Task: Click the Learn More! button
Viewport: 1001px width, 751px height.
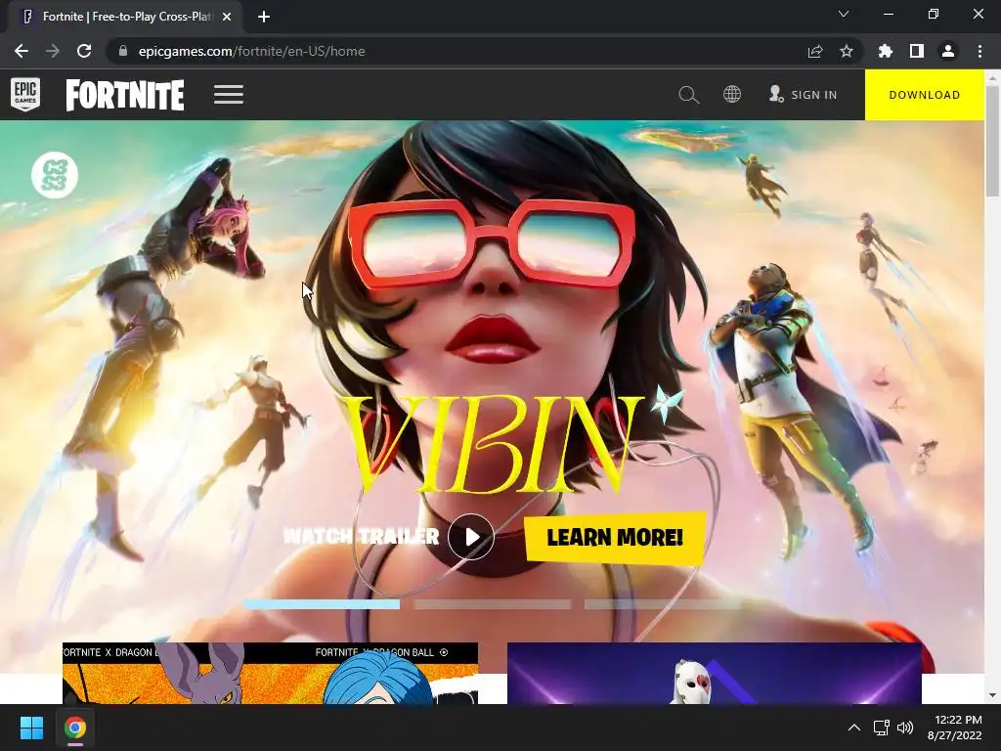Action: point(615,538)
